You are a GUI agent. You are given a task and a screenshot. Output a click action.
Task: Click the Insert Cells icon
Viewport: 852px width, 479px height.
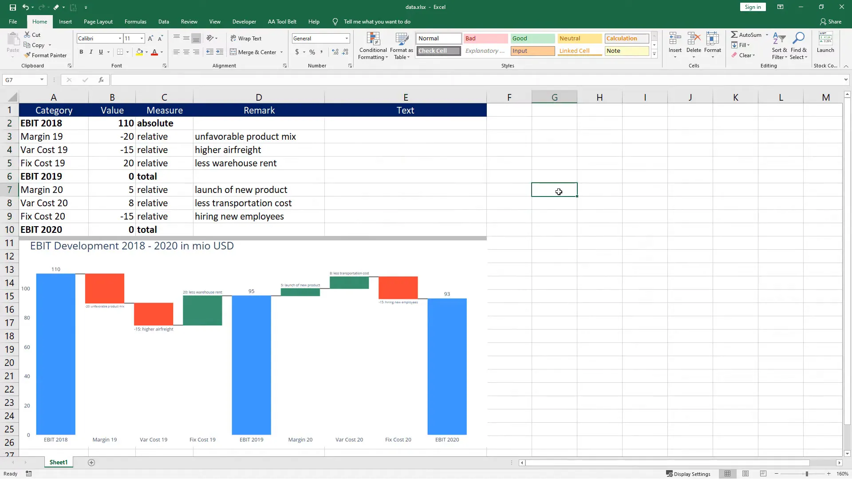pyautogui.click(x=674, y=38)
